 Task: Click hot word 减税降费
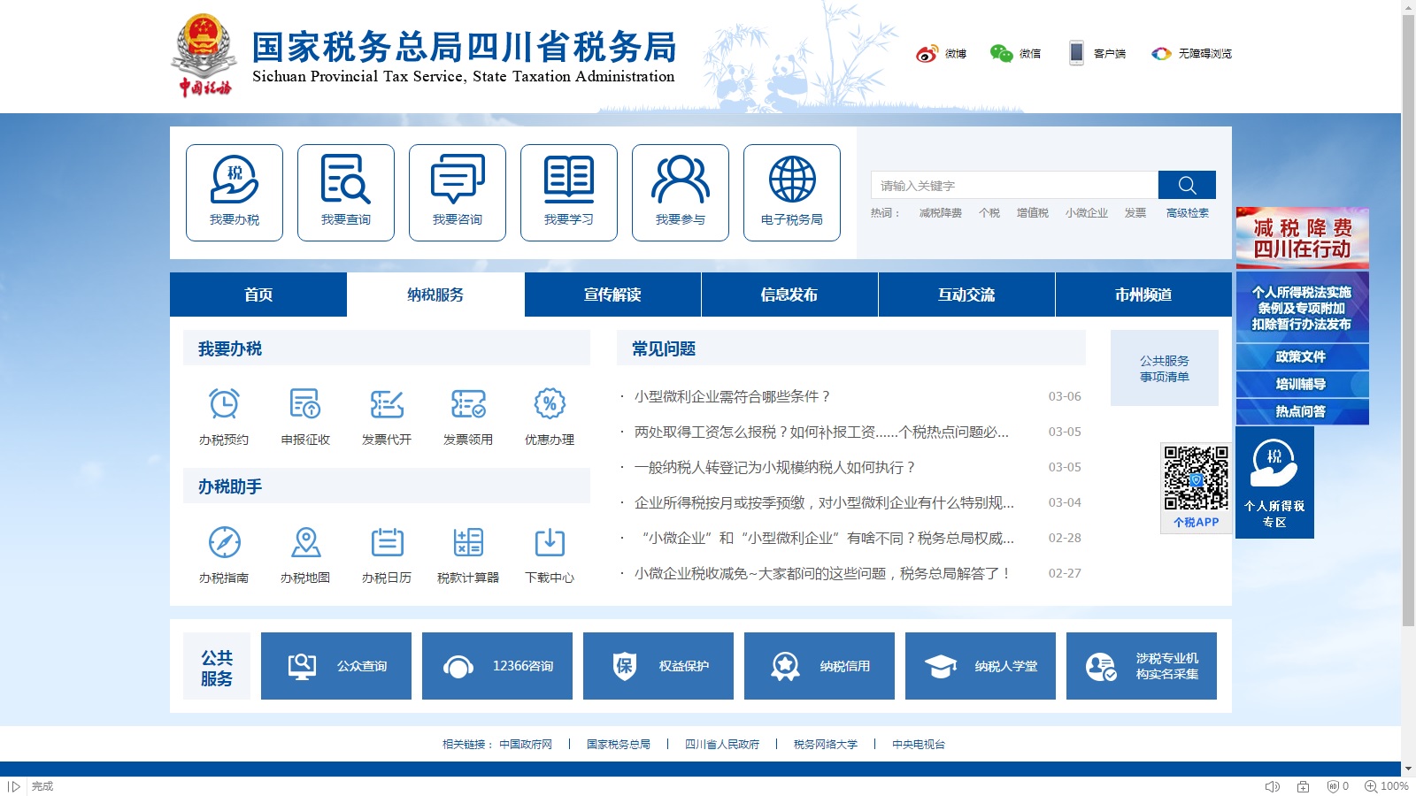941,213
